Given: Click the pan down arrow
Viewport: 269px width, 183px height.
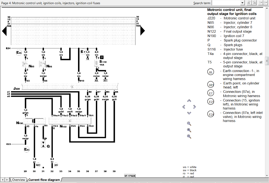Looking at the screenshot, I should 189,113.
